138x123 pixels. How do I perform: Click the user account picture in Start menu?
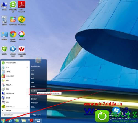point(38,60)
